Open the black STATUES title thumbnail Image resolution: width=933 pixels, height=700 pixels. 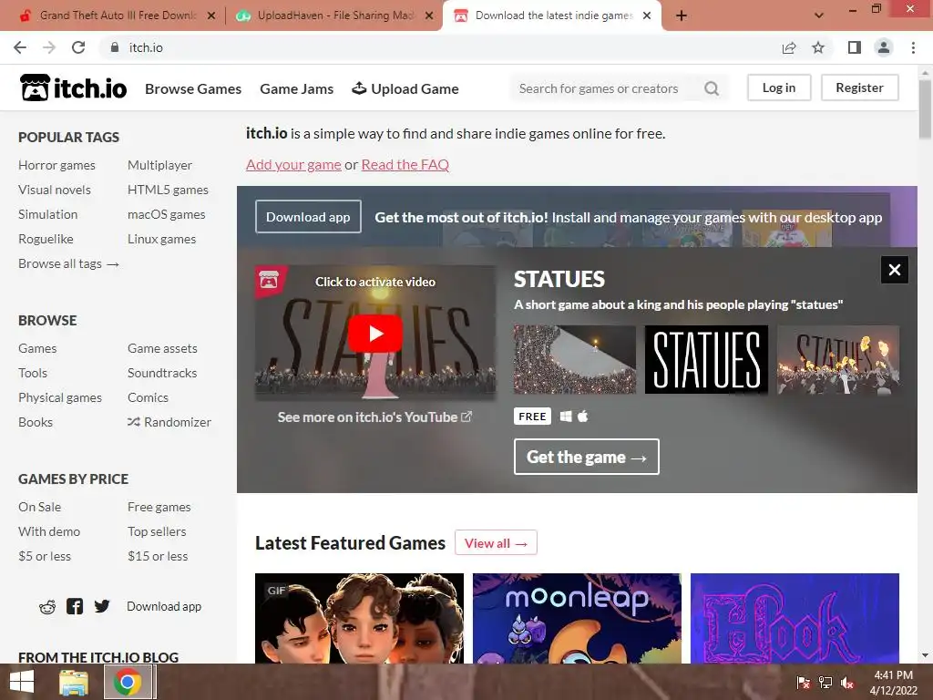tap(706, 359)
